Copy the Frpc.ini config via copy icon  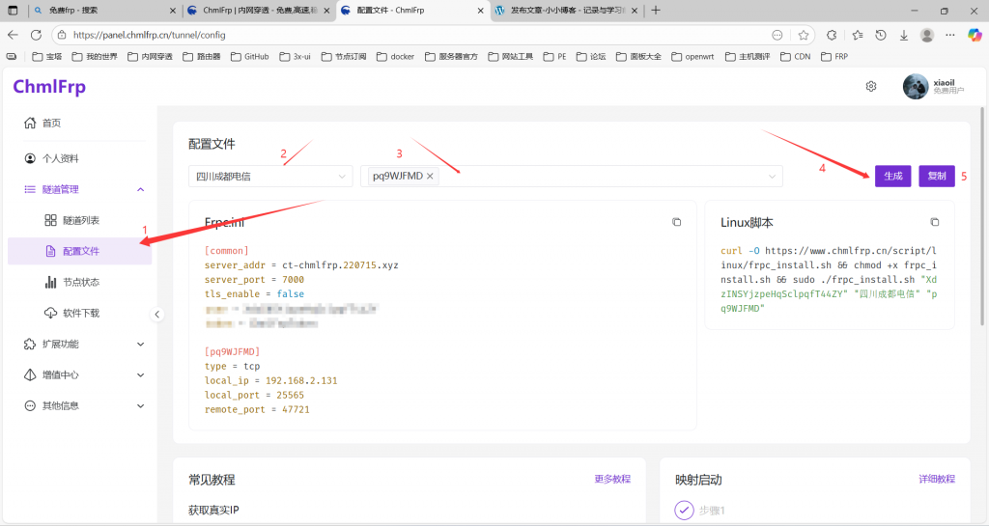point(676,222)
